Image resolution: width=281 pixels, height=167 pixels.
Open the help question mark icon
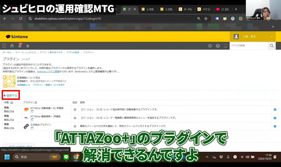(218, 46)
